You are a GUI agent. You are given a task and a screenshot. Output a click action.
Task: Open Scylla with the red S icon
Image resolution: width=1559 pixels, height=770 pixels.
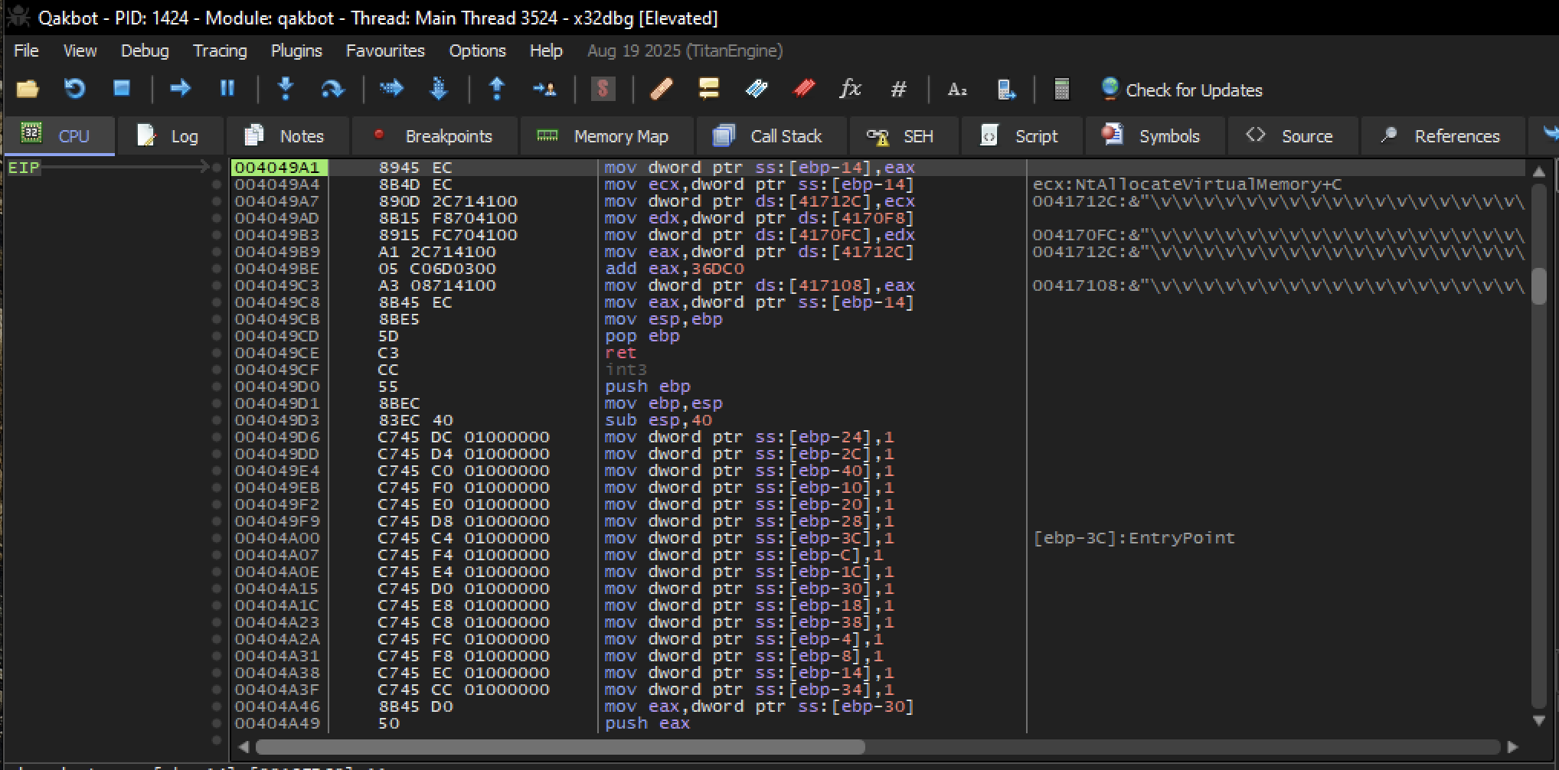point(603,90)
